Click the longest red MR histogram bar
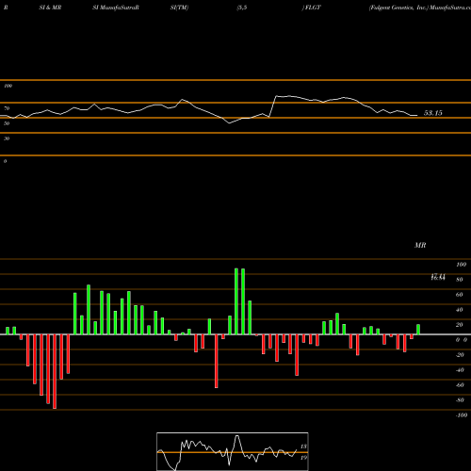471x471 pixels. [55, 371]
